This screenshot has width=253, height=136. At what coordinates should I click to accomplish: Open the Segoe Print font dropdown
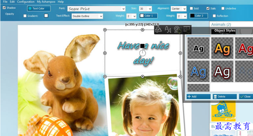click(96, 9)
